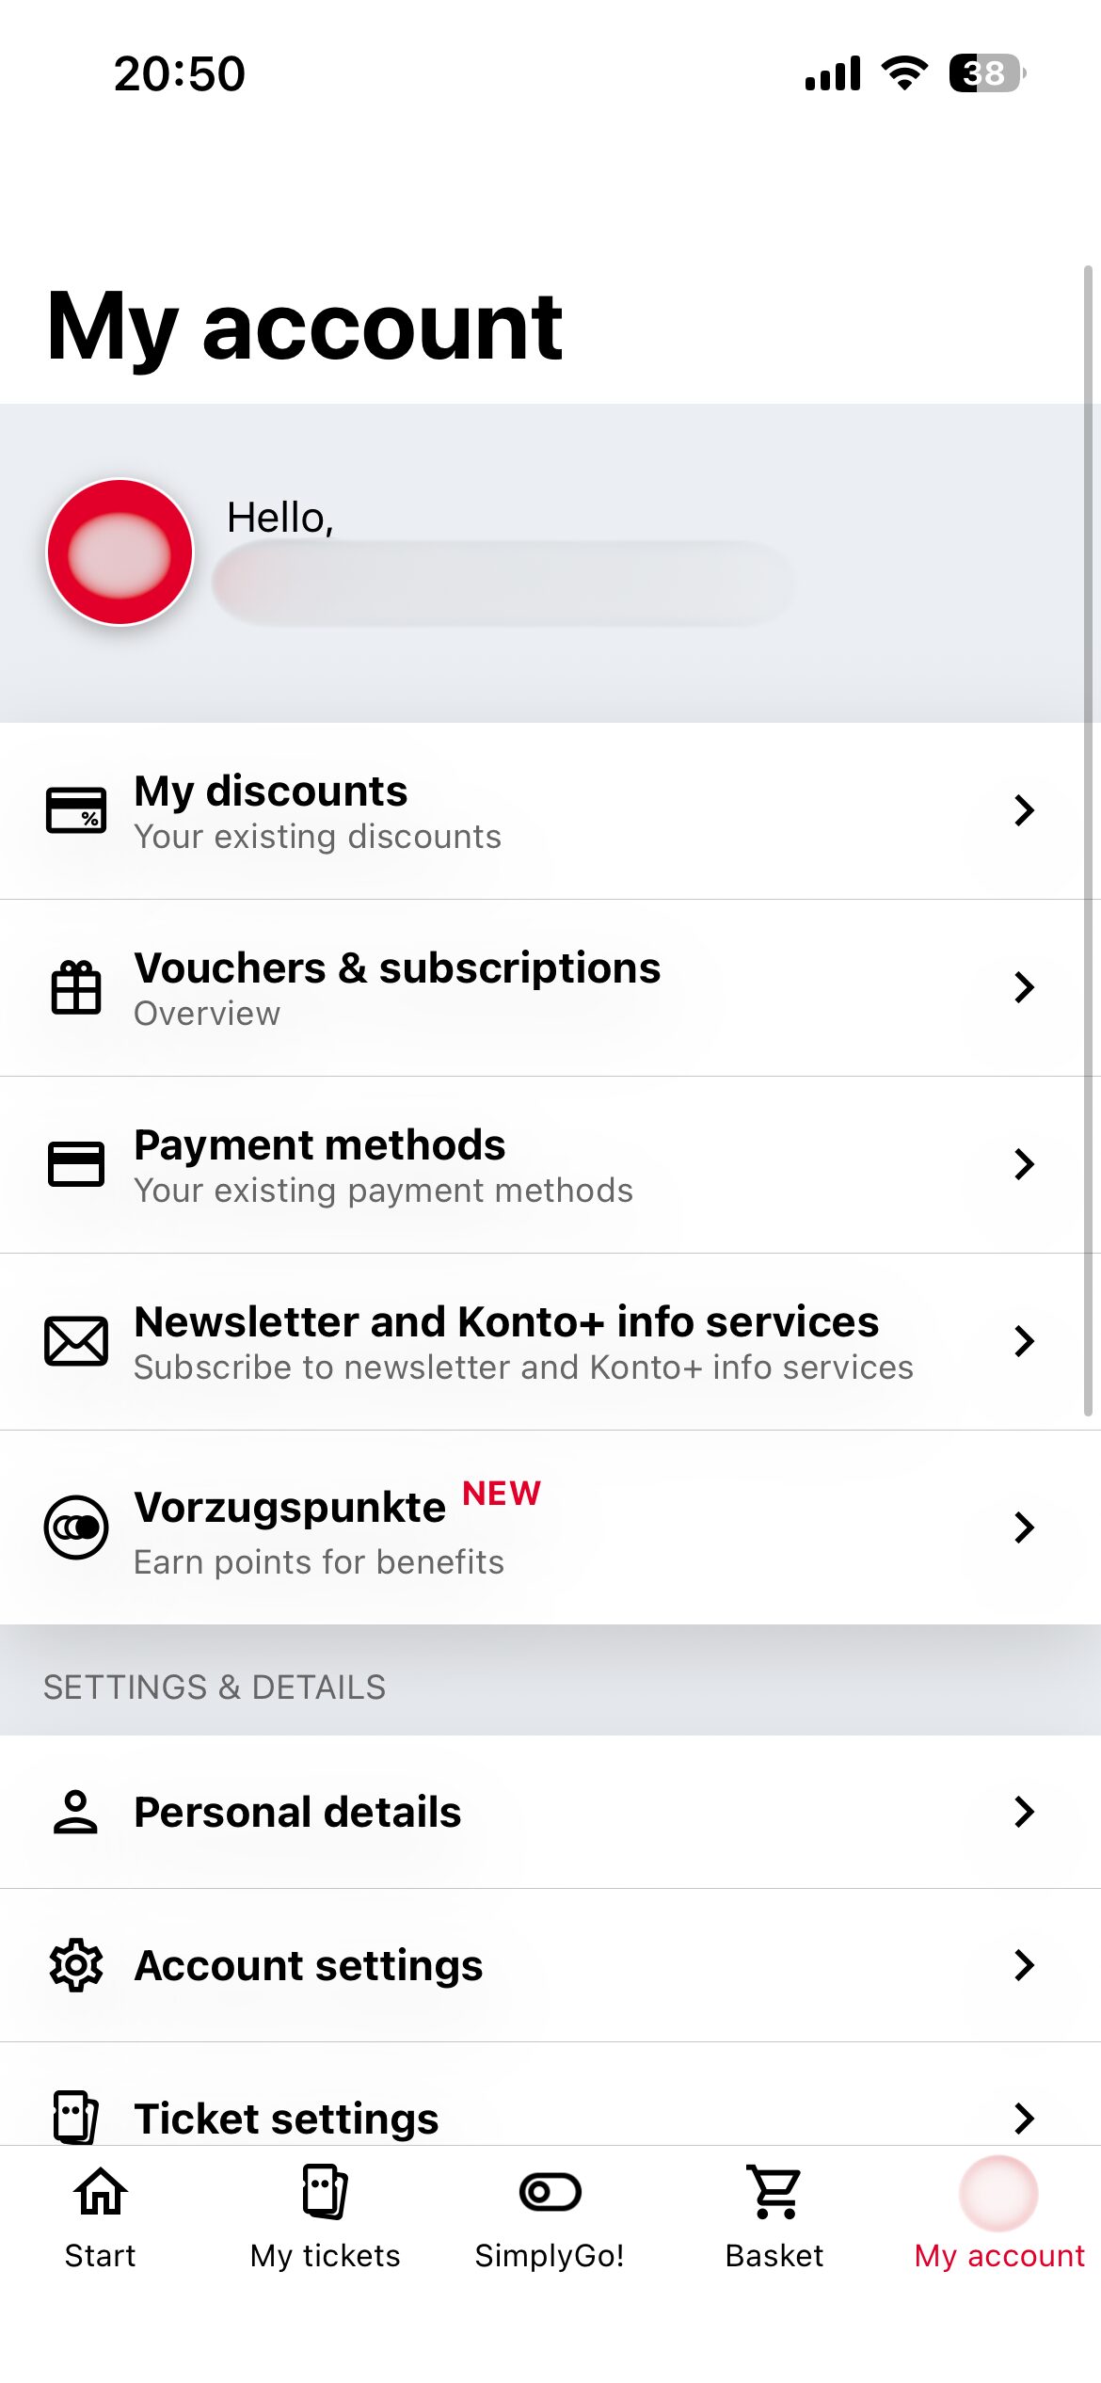Tap the Vorzugspunkte points coin icon
The width and height of the screenshot is (1101, 2383).
pyautogui.click(x=76, y=1527)
